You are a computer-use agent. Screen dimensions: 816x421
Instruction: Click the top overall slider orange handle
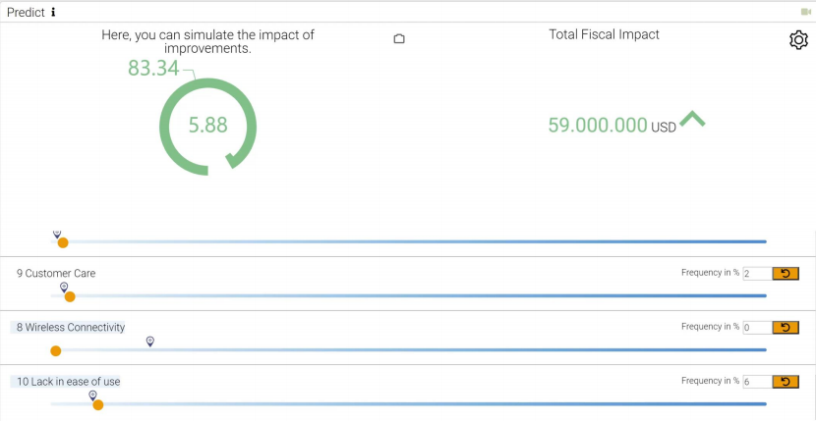[x=63, y=242]
